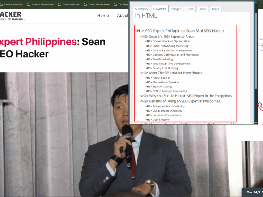263x197 pixels.
Task: Open the Images tab
Action: (176, 9)
